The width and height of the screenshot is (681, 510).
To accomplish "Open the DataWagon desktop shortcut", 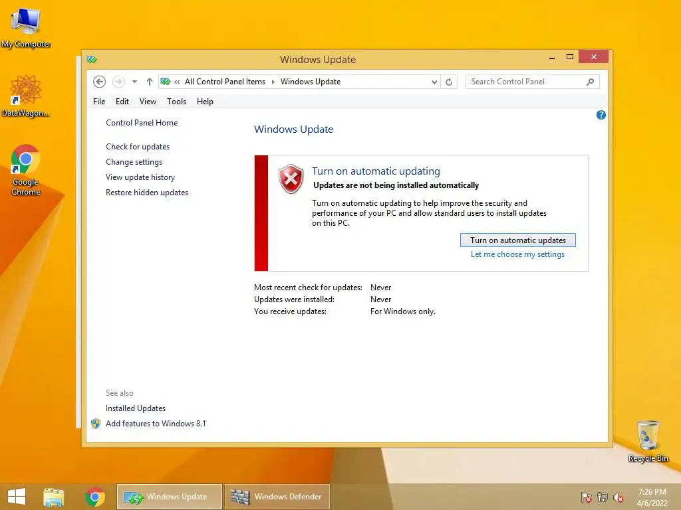I will 26,96.
